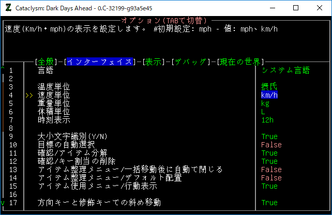Change the 温度単位 摂氏 value
This screenshot has width=332, height=215.
pyautogui.click(x=269, y=87)
